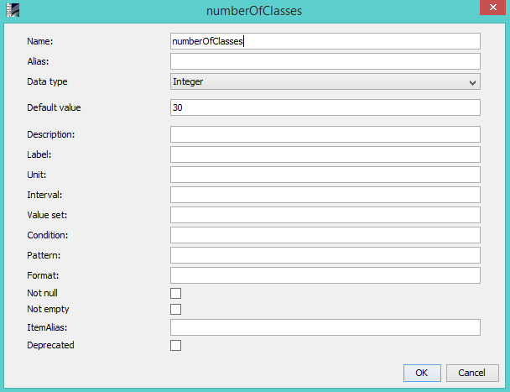The image size is (510, 392).
Task: Click inside the Value set field
Action: 325,215
